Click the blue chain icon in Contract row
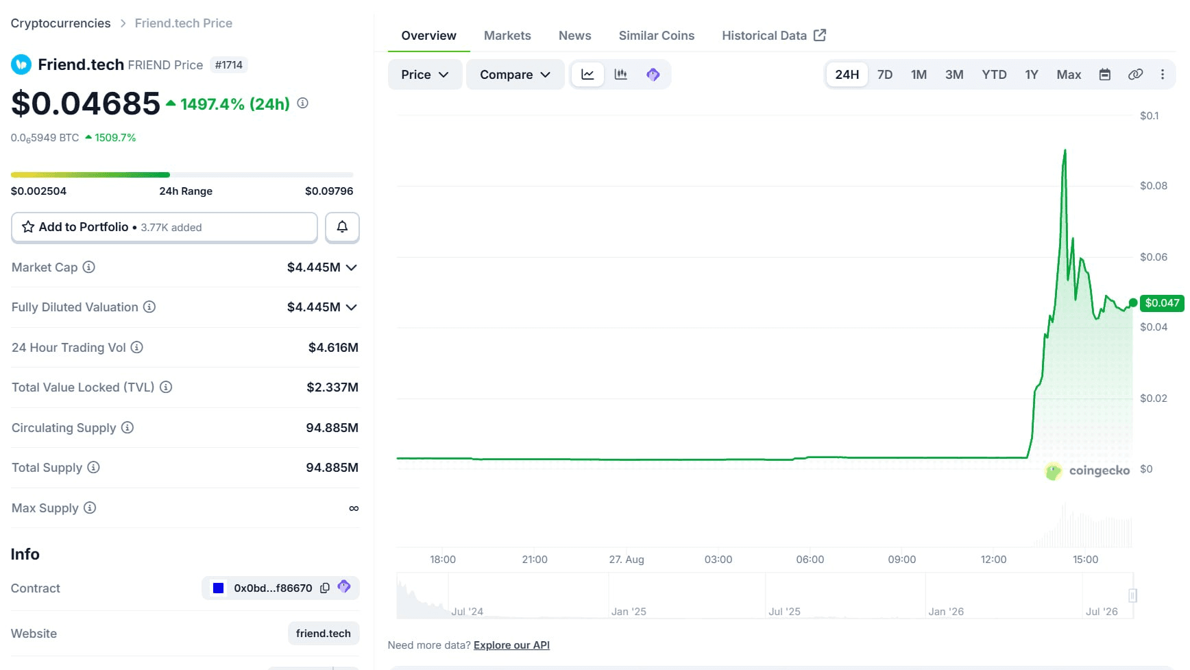The width and height of the screenshot is (1190, 670). [218, 588]
